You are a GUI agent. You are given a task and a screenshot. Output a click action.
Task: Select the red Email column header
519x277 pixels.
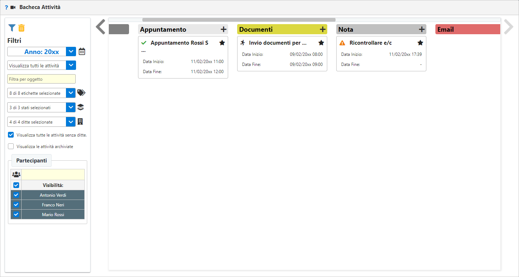click(x=468, y=30)
